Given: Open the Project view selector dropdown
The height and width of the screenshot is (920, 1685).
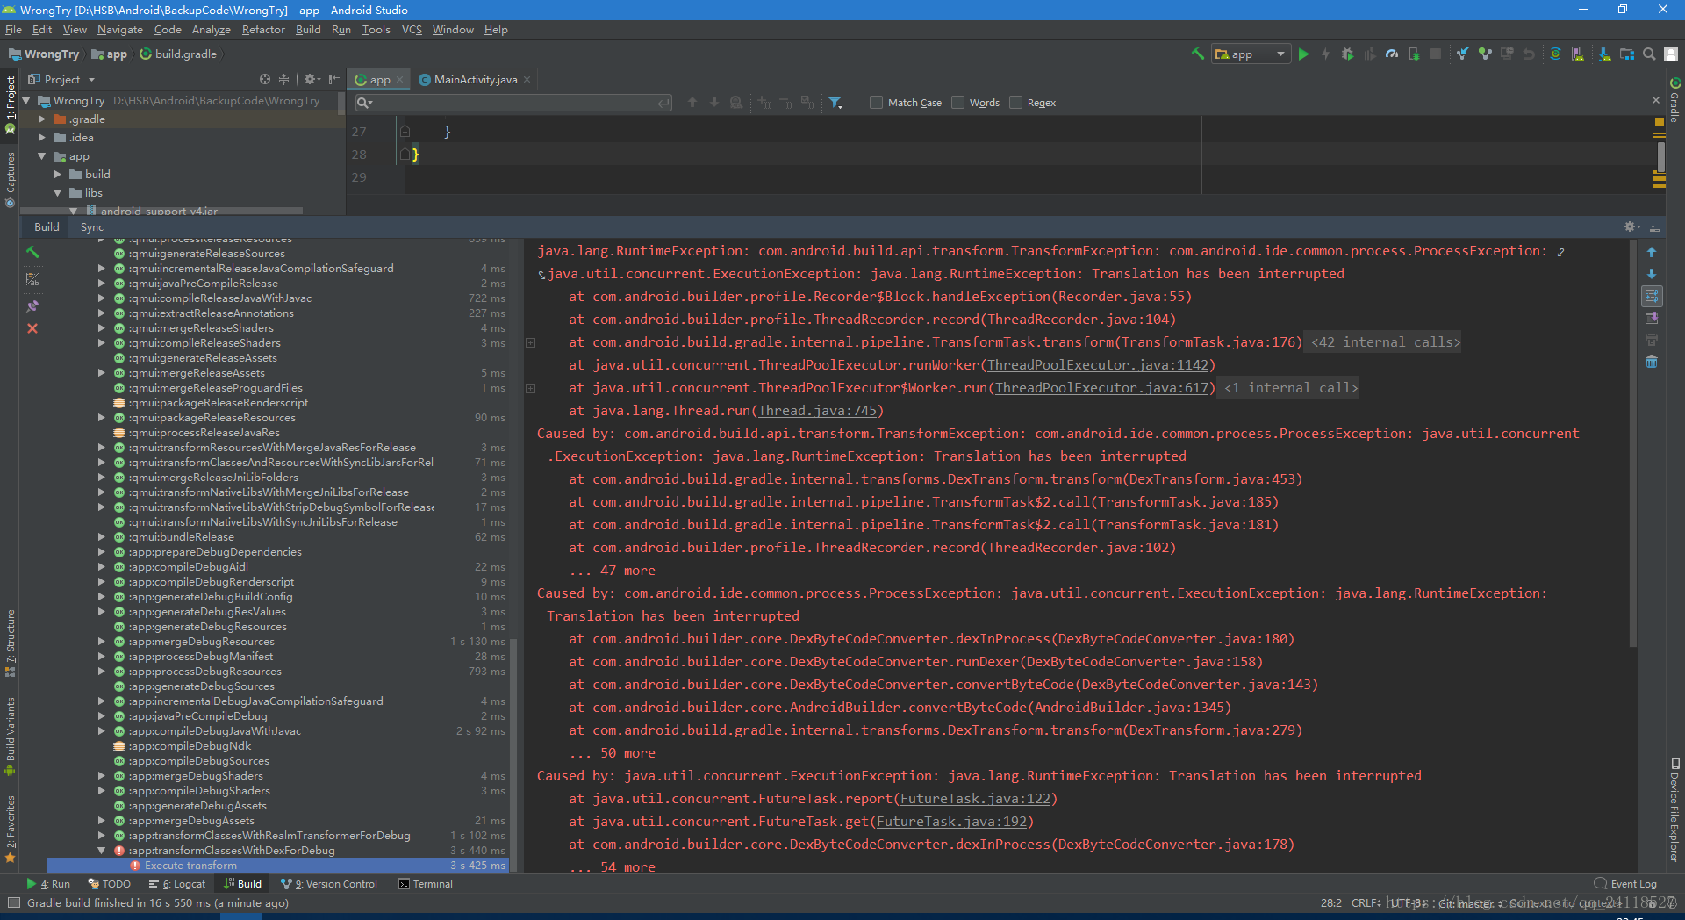Looking at the screenshot, I should tap(61, 79).
